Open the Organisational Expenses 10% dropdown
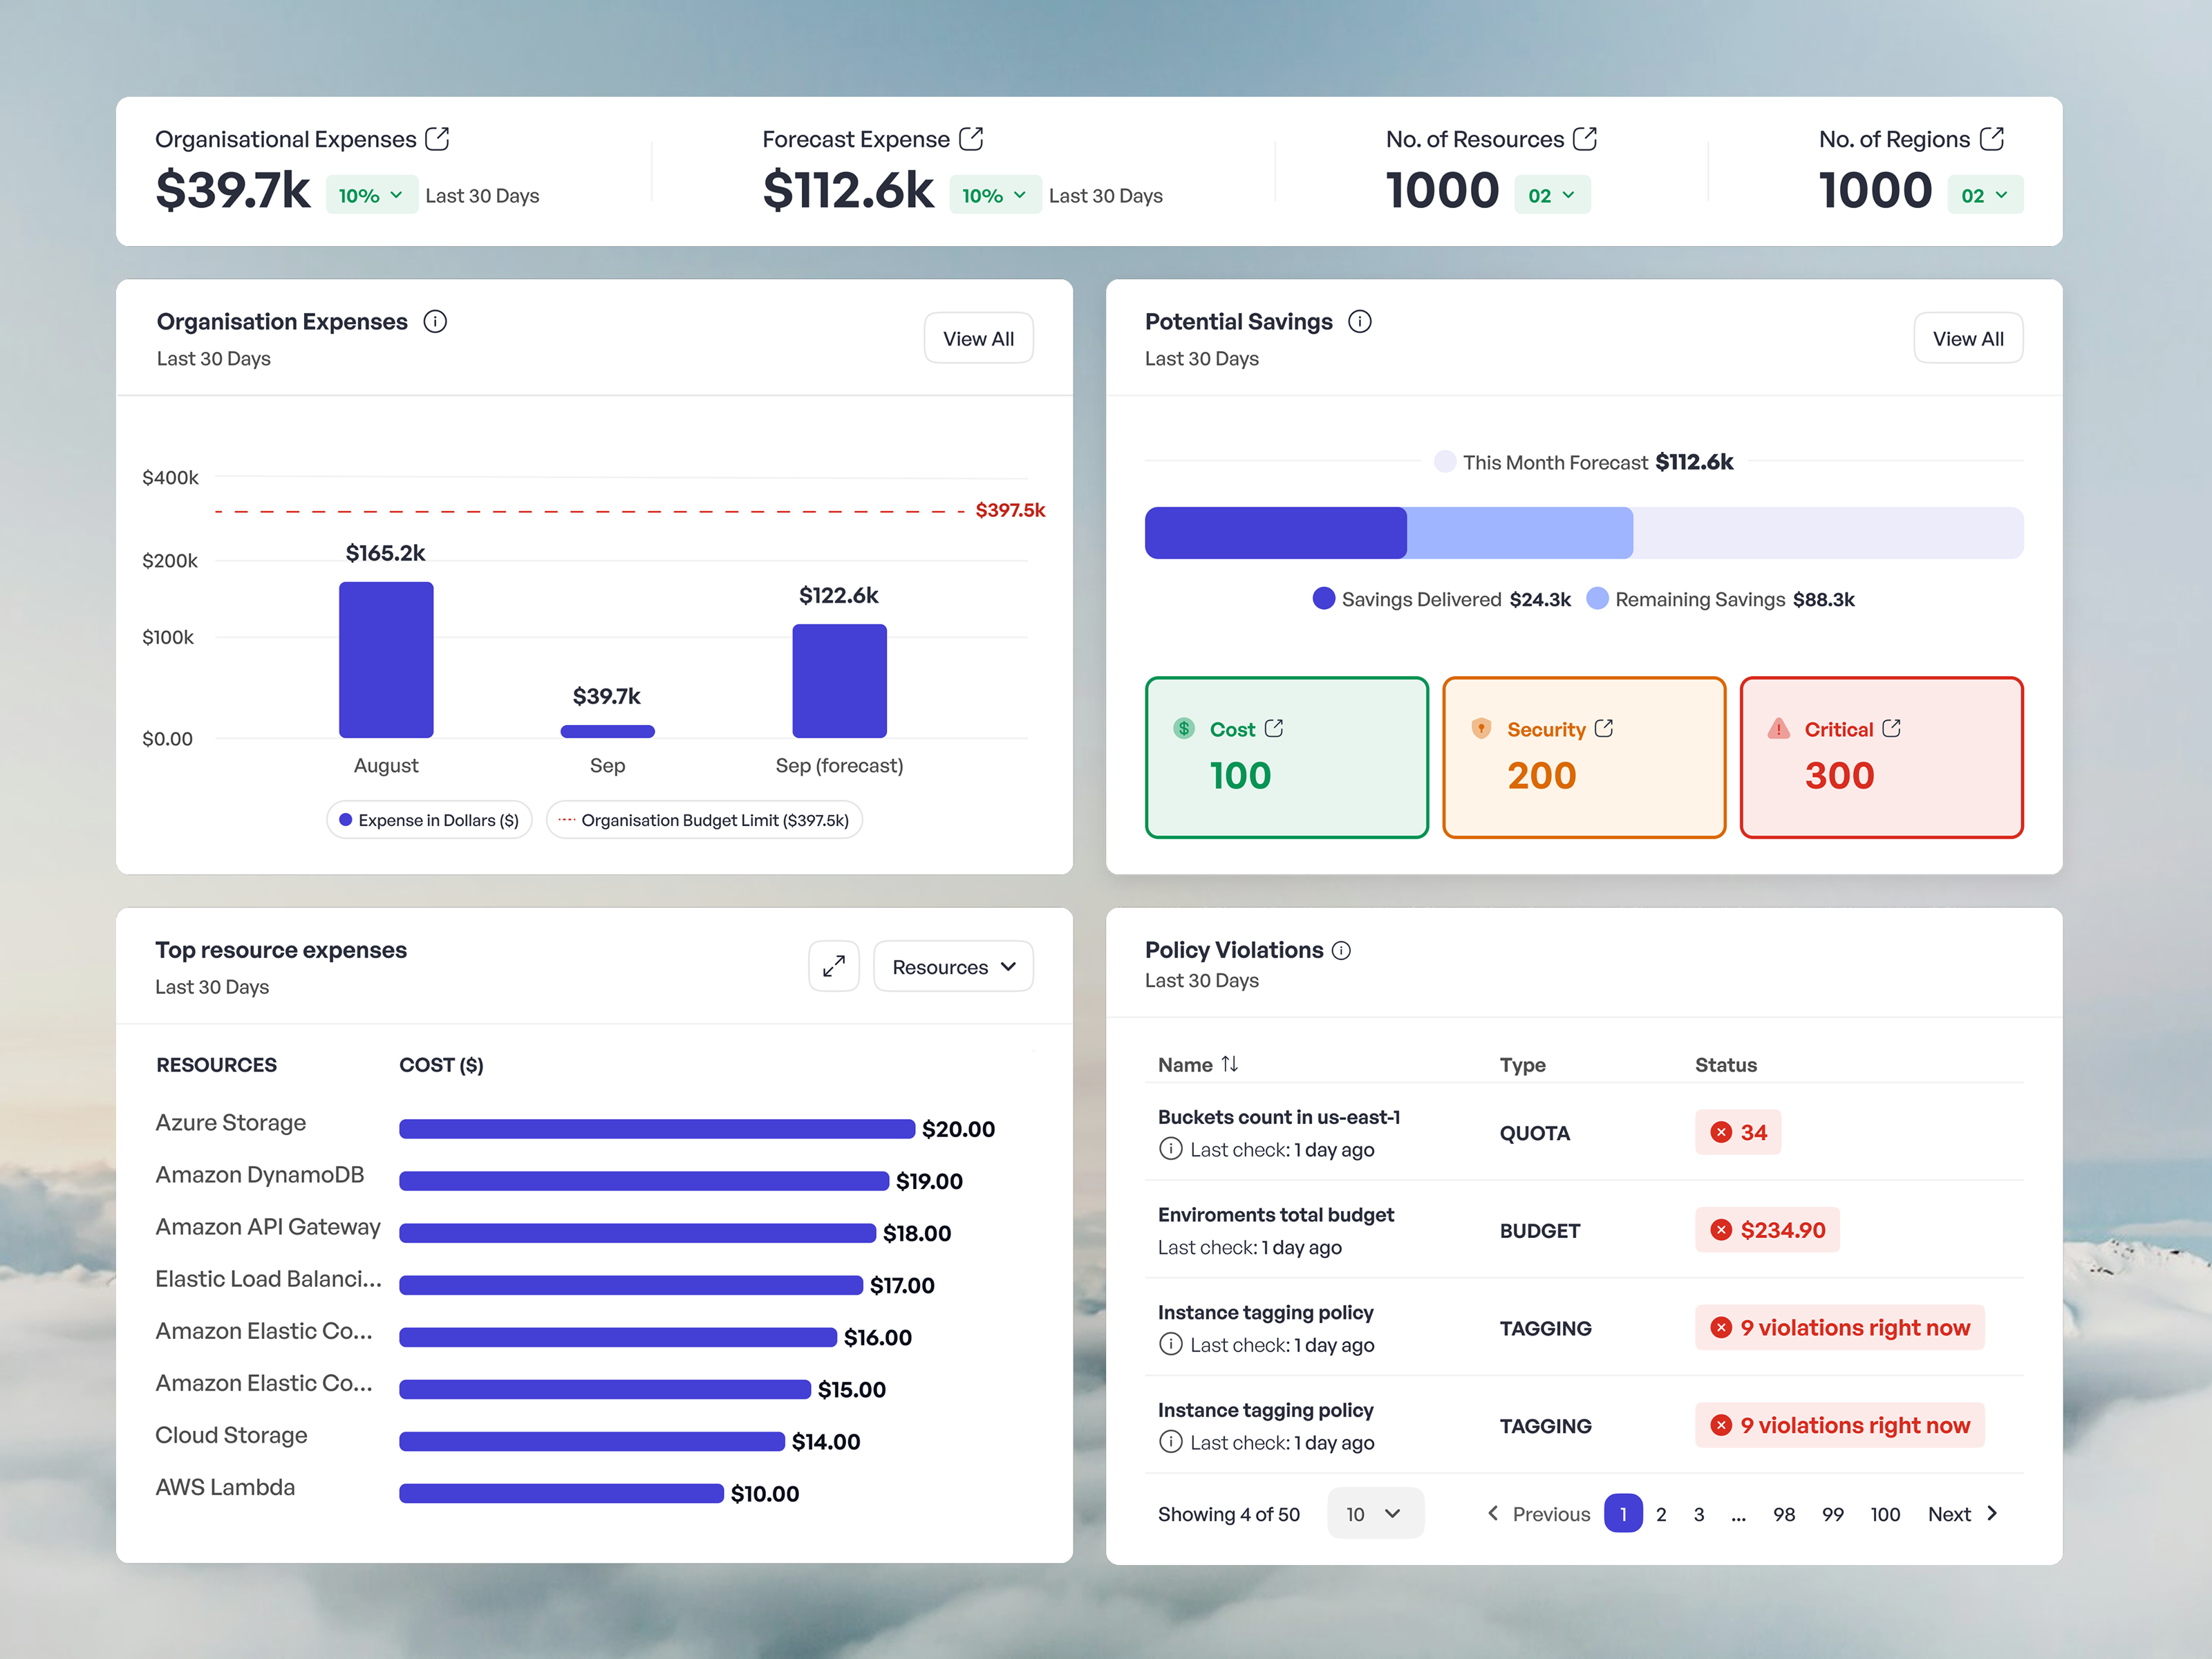Image resolution: width=2212 pixels, height=1659 pixels. click(371, 195)
